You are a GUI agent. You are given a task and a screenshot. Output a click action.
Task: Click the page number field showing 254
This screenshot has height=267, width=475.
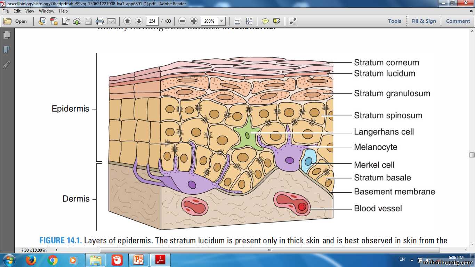(152, 21)
